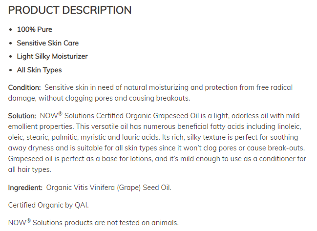Screen dimensions: 317x231
Task: Click the "100% Pure" bullet item
Action: pyautogui.click(x=35, y=29)
